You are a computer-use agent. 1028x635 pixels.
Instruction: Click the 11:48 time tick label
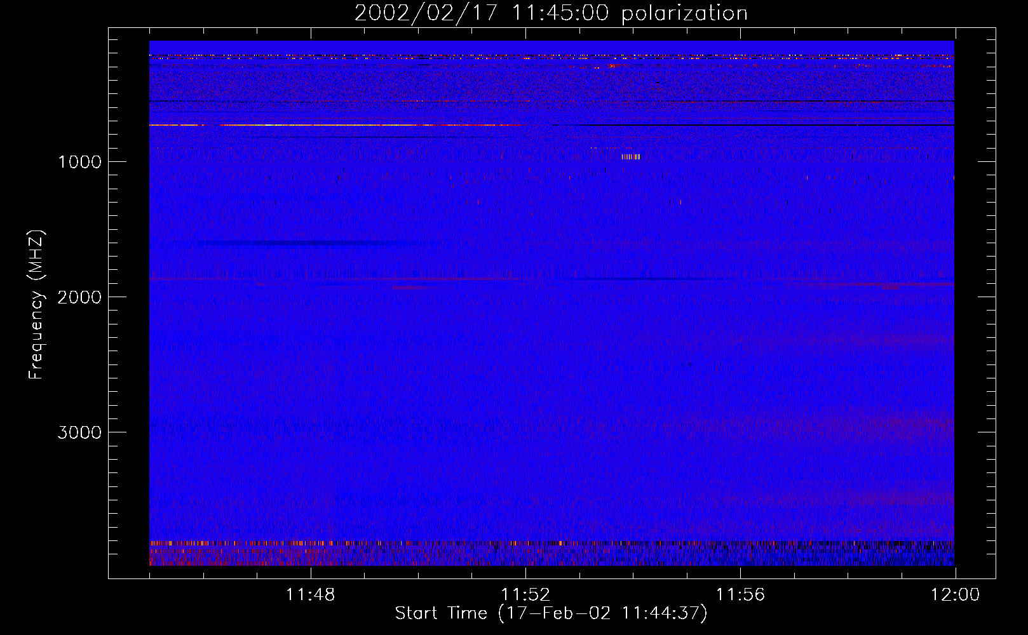point(310,595)
